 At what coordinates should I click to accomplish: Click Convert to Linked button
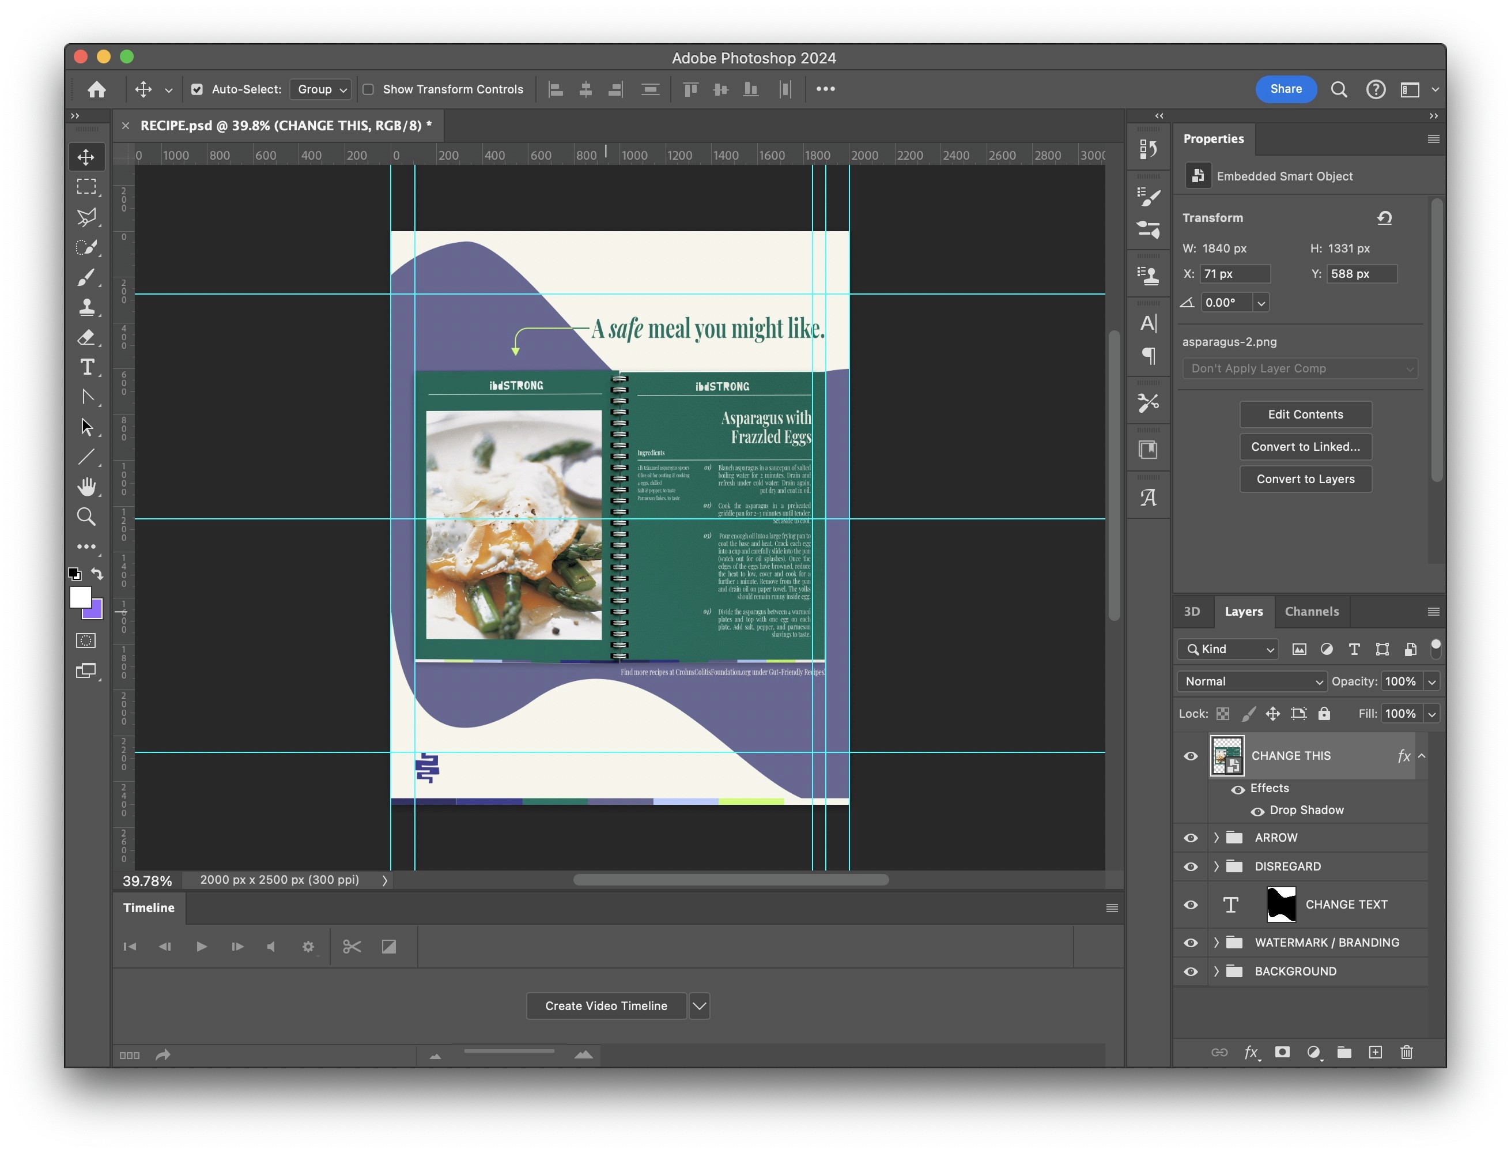click(x=1305, y=447)
